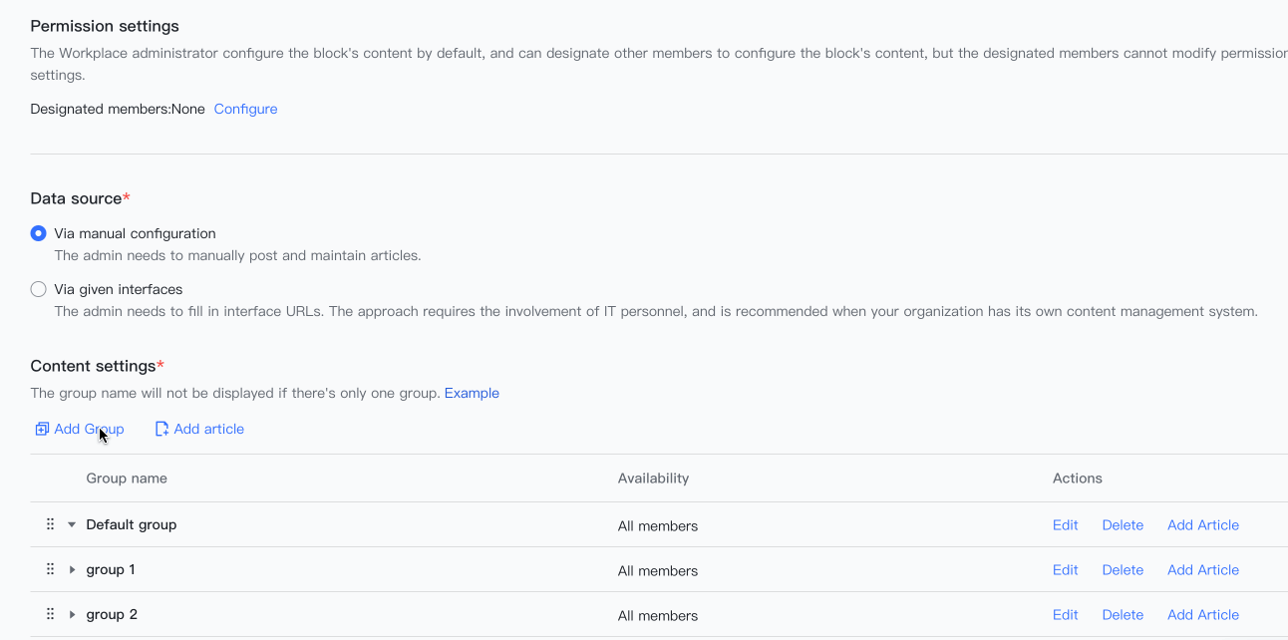Viewport: 1288px width, 640px height.
Task: Edit the Default group
Action: point(1065,523)
